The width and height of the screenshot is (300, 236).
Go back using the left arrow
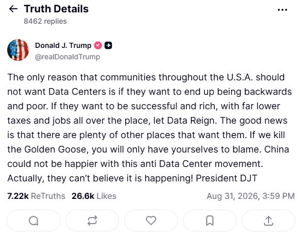coord(13,9)
